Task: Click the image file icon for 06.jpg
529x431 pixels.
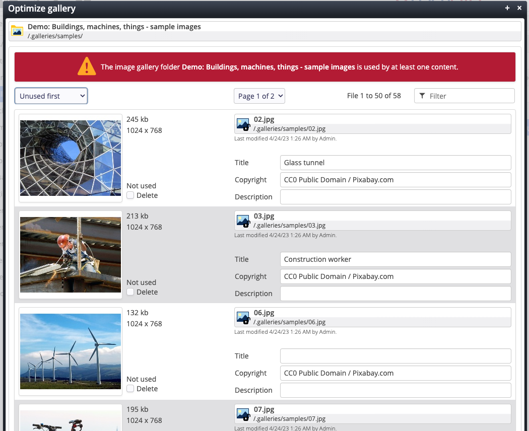Action: pos(243,317)
